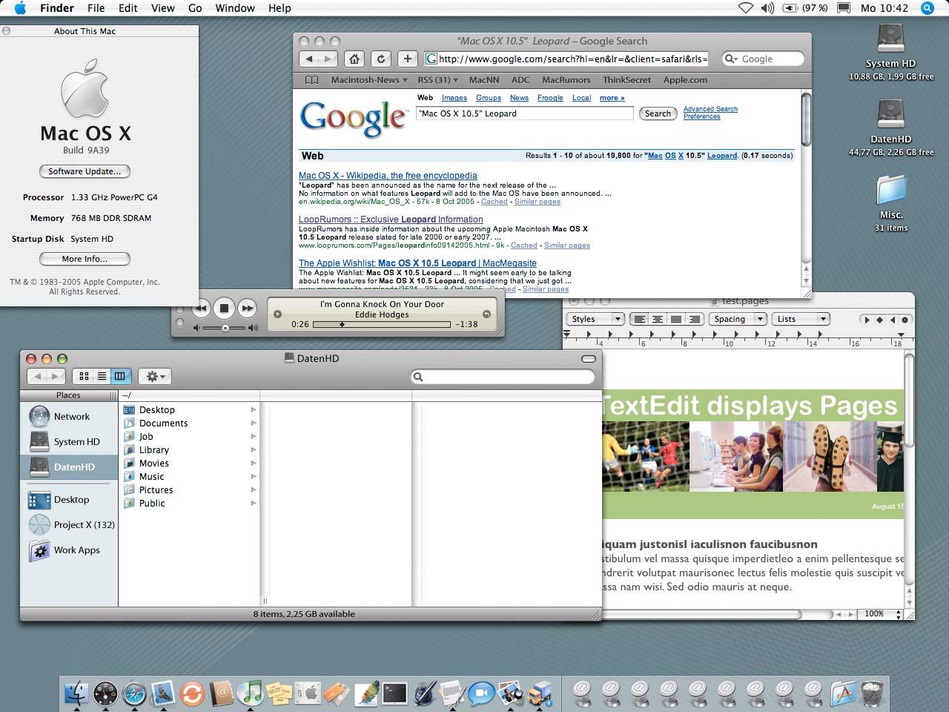The width and height of the screenshot is (949, 712).
Task: Open the Terminal icon in the Dock
Action: coord(394,693)
